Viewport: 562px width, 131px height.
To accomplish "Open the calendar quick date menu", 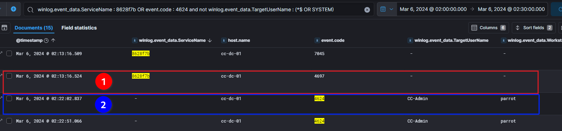I will point(386,9).
